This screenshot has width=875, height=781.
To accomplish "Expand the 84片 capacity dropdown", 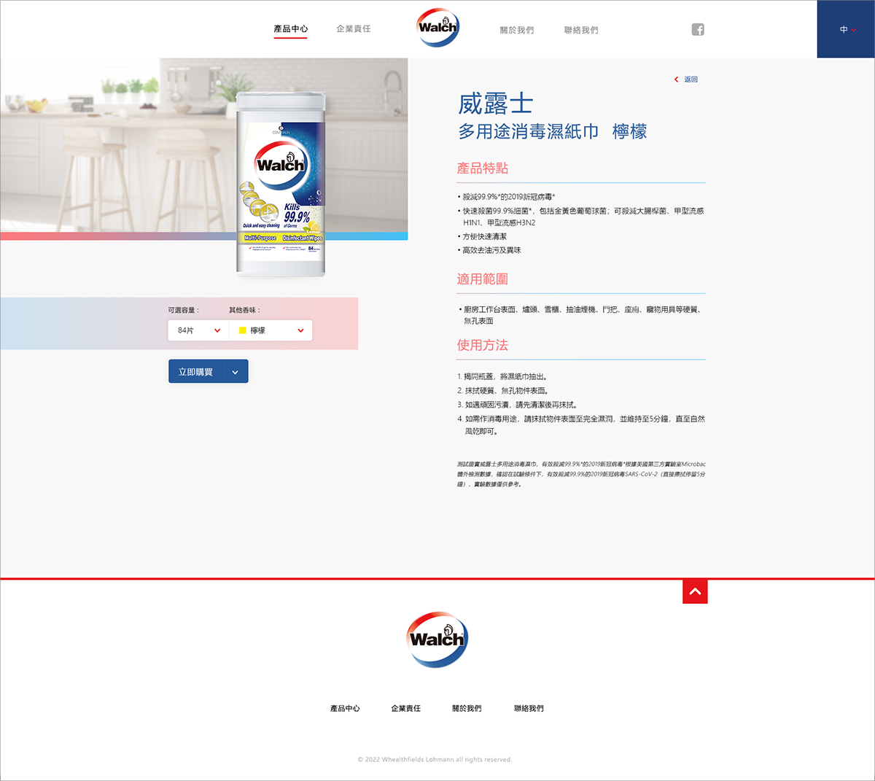I will coord(198,330).
